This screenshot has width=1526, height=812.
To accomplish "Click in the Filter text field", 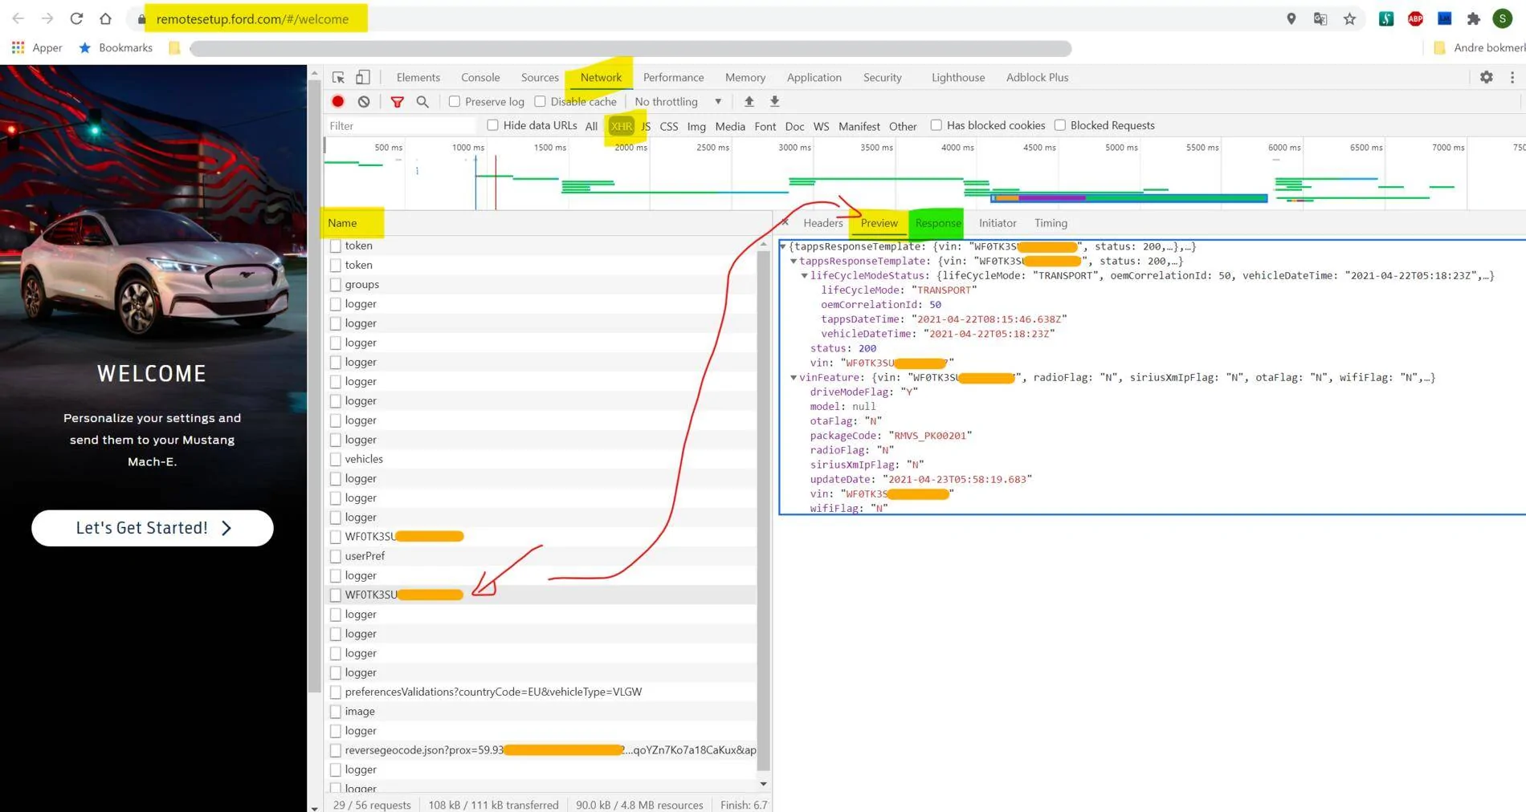I will coord(400,126).
